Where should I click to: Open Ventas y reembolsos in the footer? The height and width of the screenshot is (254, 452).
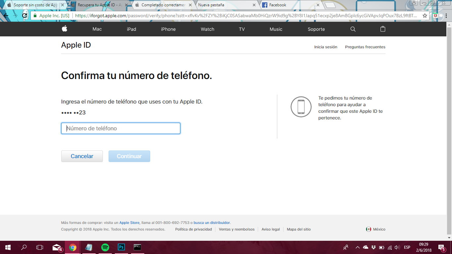(237, 229)
